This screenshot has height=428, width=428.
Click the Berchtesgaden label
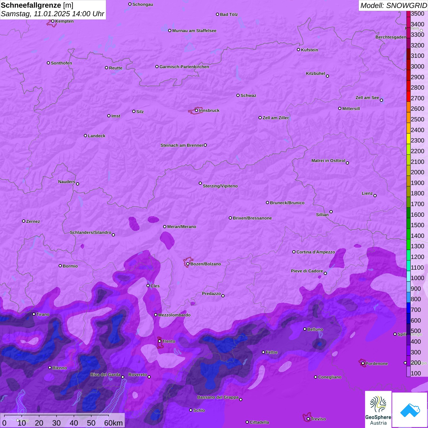click(x=391, y=37)
